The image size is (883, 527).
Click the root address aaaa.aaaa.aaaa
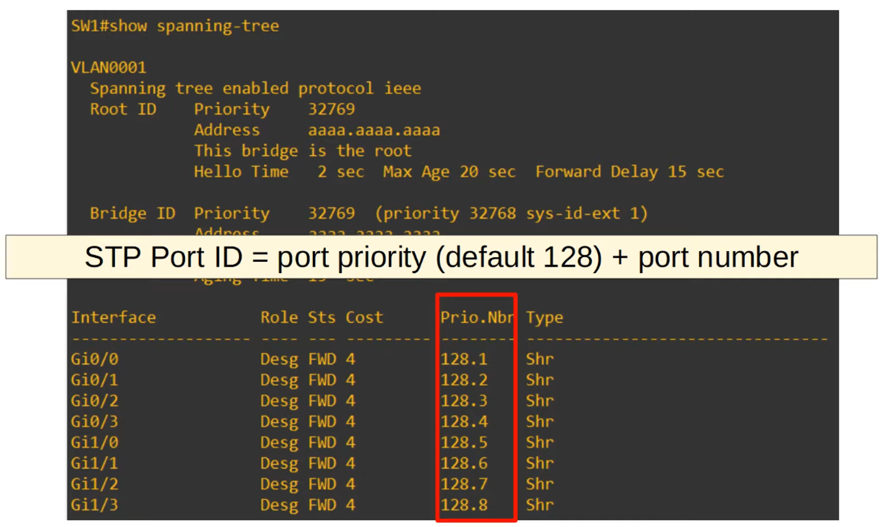tap(374, 130)
